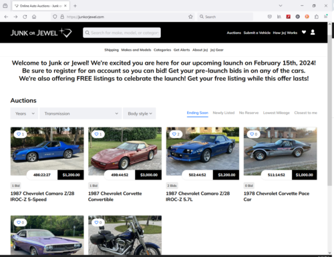The image size is (334, 257).
Task: Focus the make, model, or category search box
Action: pos(122,33)
